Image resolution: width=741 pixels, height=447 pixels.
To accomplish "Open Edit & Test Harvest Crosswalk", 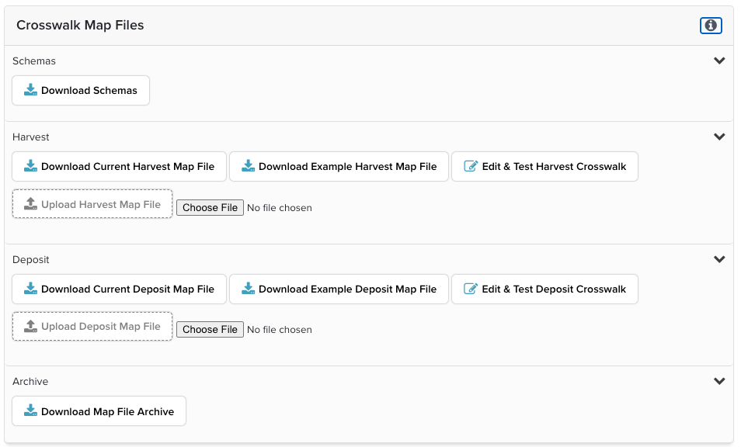I will tap(544, 167).
